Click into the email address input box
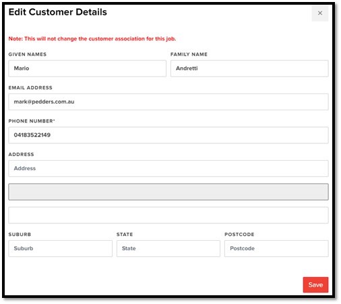Image resolution: width=341 pixels, height=304 pixels. click(x=168, y=102)
